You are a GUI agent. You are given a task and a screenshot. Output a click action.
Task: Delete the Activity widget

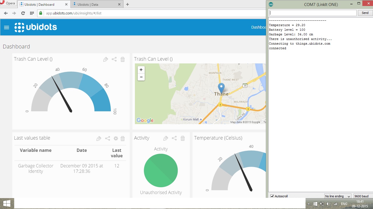coord(183,138)
